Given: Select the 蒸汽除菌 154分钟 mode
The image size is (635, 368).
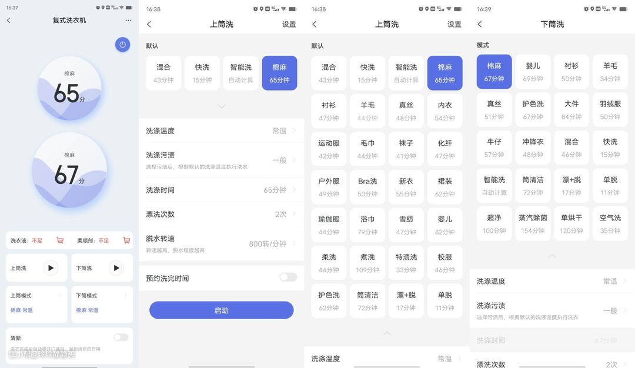Looking at the screenshot, I should tap(533, 223).
